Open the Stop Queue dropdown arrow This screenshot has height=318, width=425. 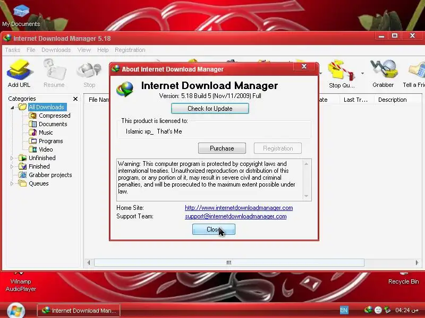(362, 73)
